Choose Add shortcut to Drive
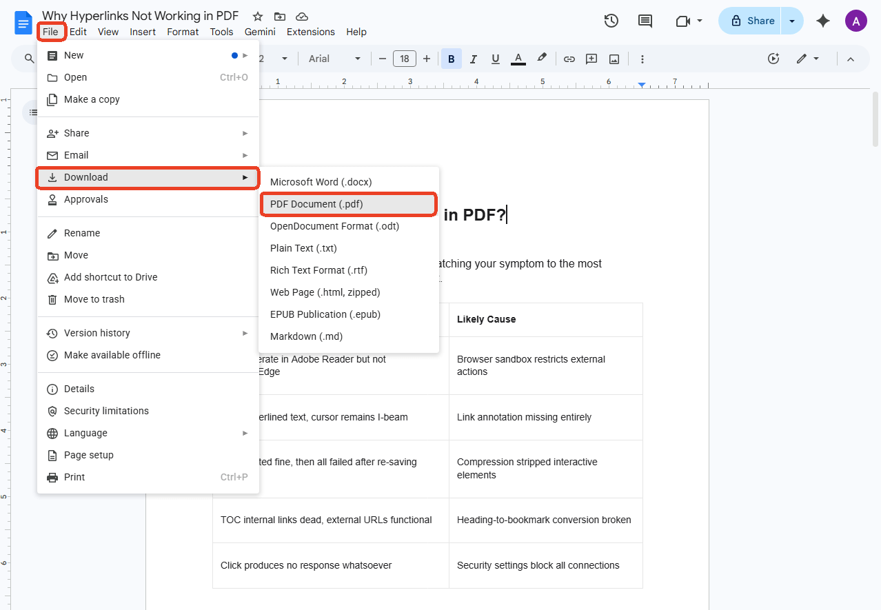 click(x=148, y=277)
